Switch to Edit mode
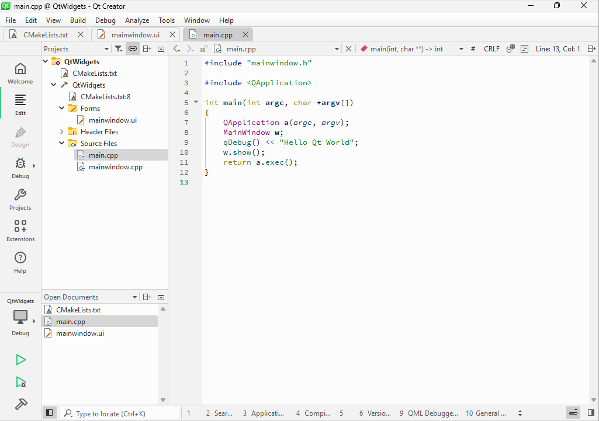The width and height of the screenshot is (599, 421). (20, 105)
